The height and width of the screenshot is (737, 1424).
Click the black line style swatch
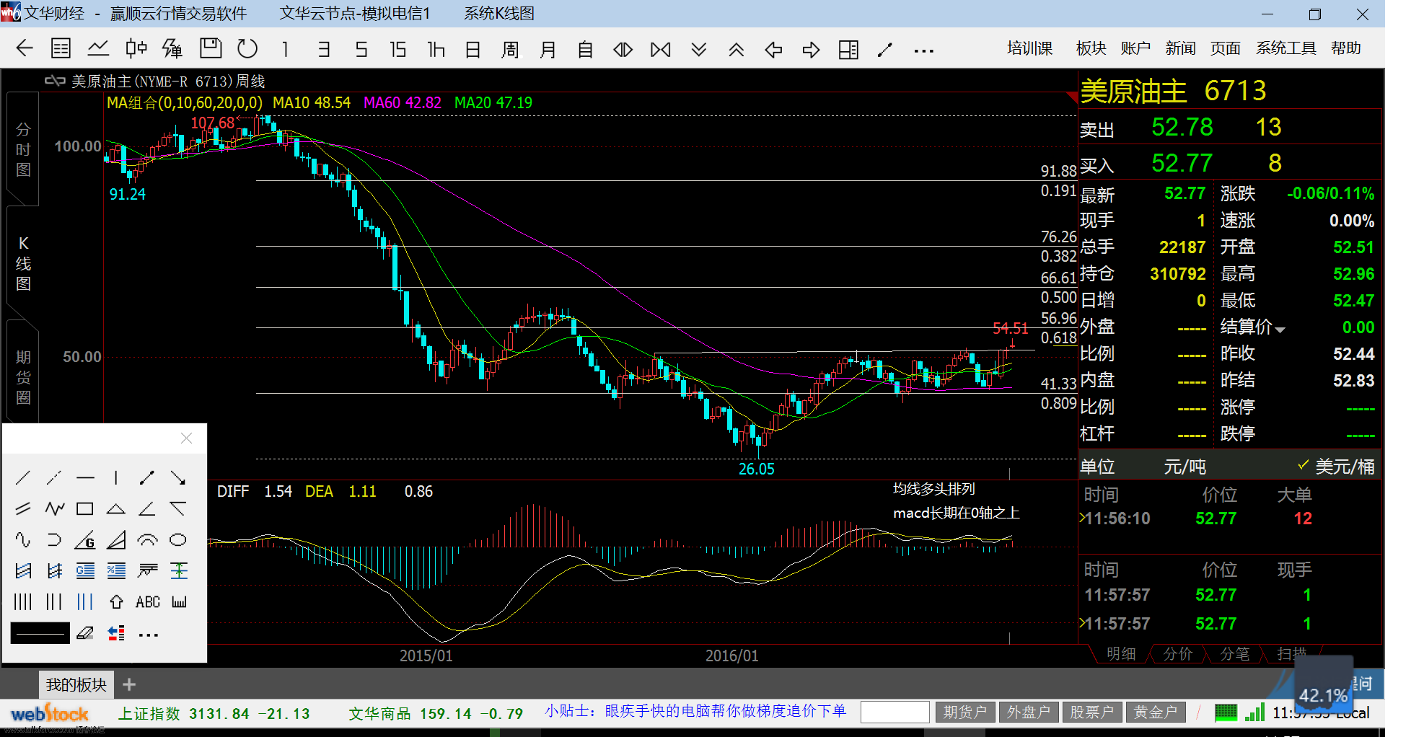click(x=40, y=633)
